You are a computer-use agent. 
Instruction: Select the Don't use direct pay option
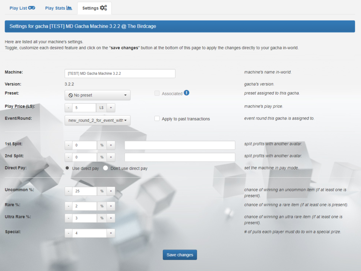(105, 168)
